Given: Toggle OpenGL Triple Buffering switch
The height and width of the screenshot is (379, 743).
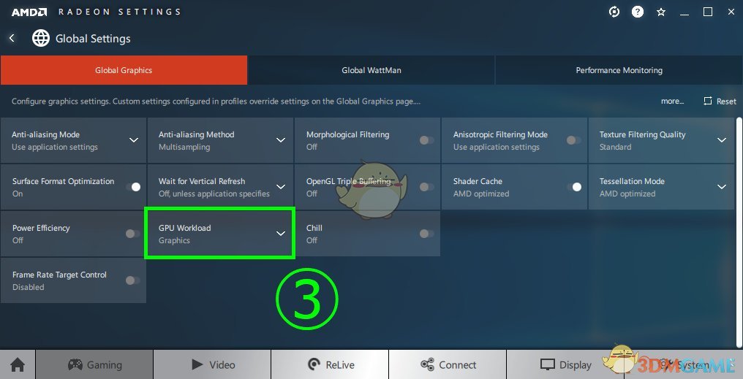Looking at the screenshot, I should tap(426, 187).
